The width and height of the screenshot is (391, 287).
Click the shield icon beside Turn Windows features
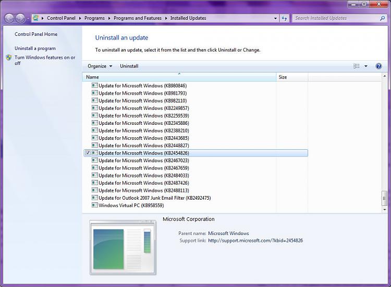click(x=9, y=58)
